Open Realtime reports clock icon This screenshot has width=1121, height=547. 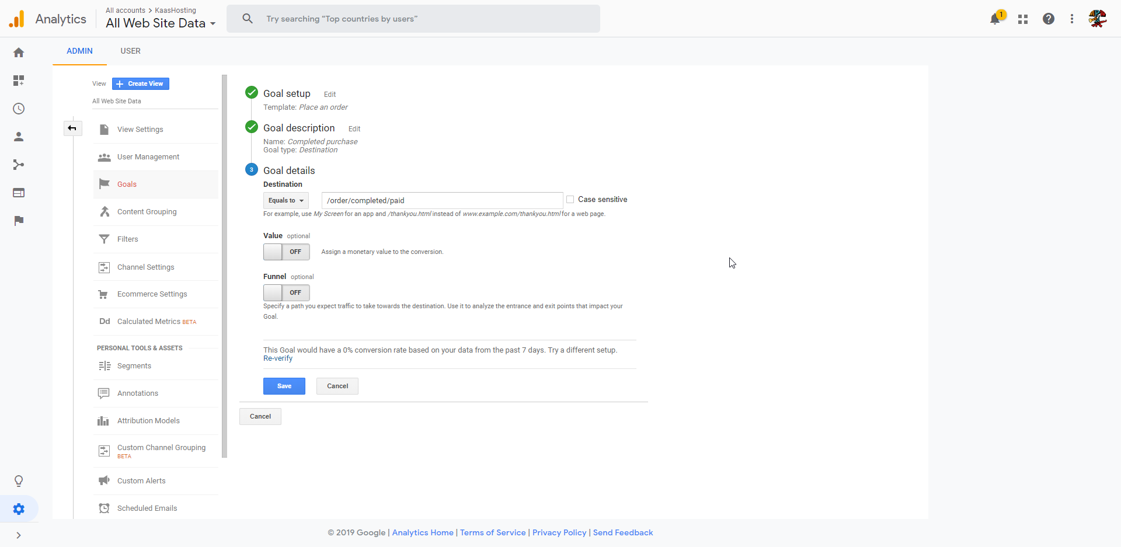tap(19, 109)
